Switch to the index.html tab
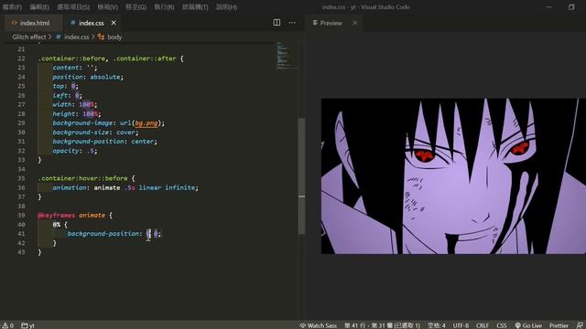 [x=33, y=23]
